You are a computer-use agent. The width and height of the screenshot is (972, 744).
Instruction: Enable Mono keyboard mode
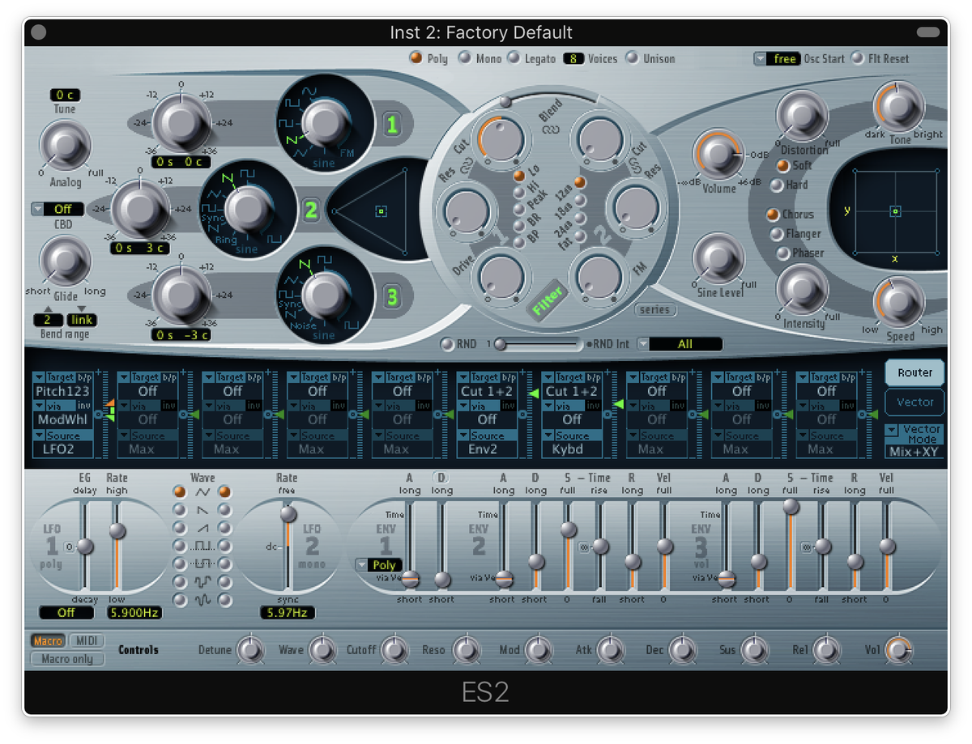(465, 58)
